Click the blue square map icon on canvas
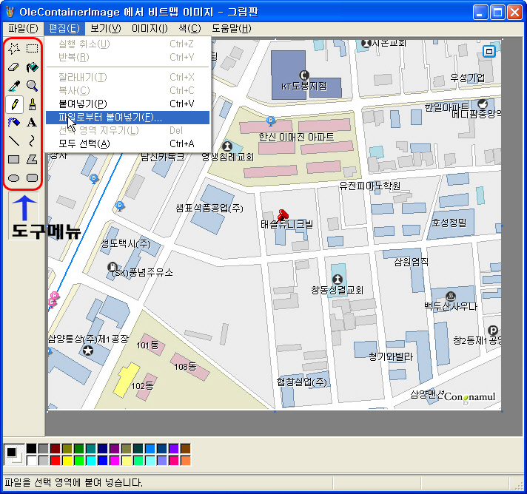This screenshot has width=527, height=494. tap(489, 51)
